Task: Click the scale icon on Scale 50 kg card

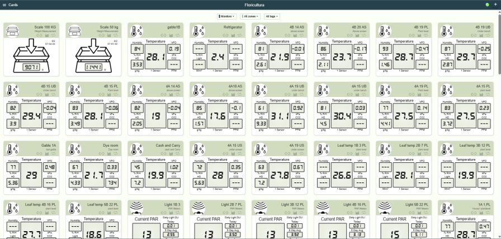Action: pyautogui.click(x=74, y=31)
